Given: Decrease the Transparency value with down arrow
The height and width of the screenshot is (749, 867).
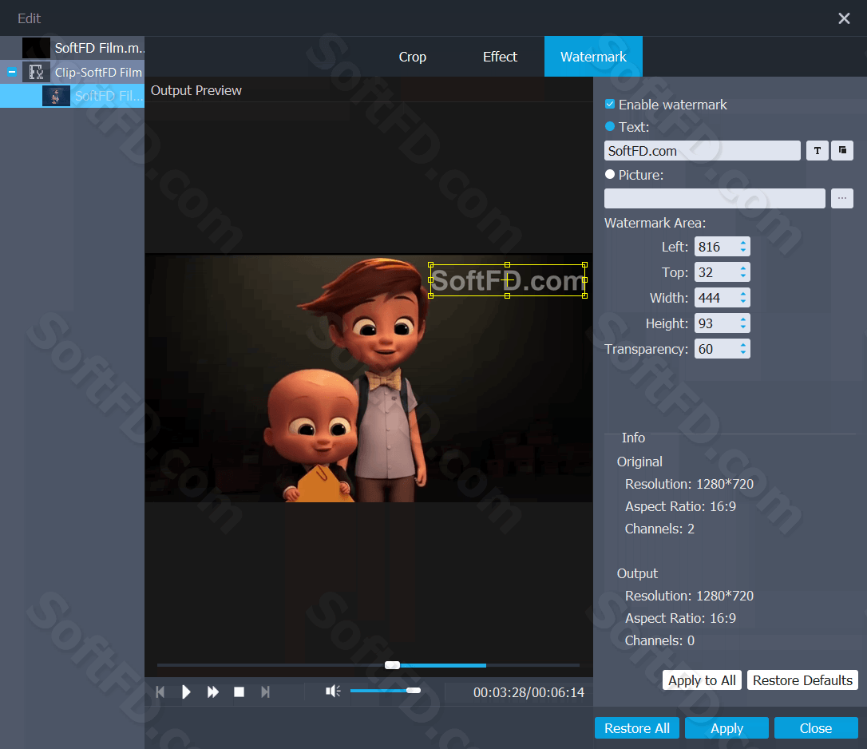Looking at the screenshot, I should pos(743,353).
